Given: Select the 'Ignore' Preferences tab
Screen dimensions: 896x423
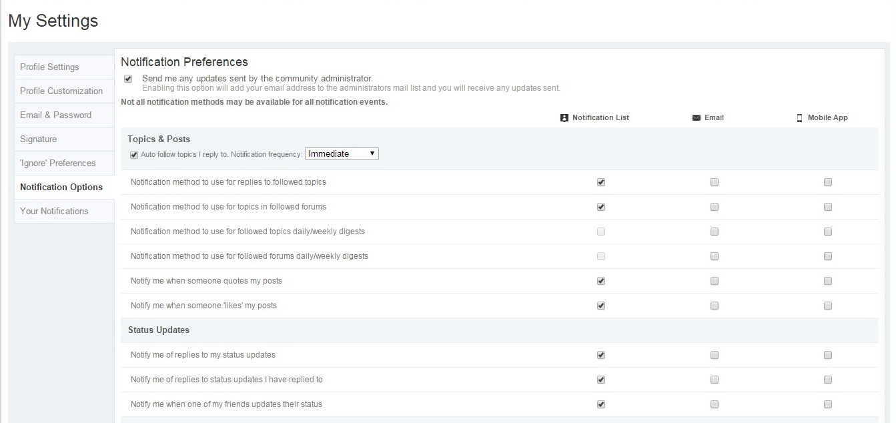Looking at the screenshot, I should (57, 163).
